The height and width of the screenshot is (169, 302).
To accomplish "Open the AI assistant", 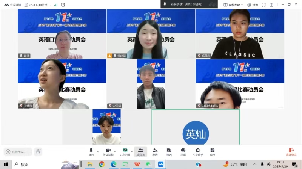I will pyautogui.click(x=198, y=151).
